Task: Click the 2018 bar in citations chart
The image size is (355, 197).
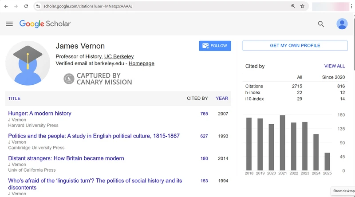Action: coord(249,144)
